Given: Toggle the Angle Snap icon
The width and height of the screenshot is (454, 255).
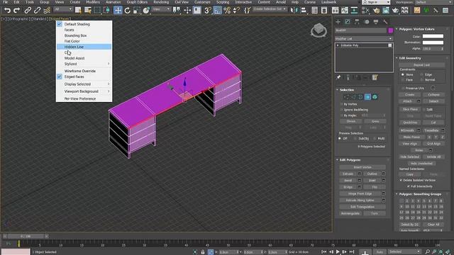Looking at the screenshot, I should (x=217, y=11).
